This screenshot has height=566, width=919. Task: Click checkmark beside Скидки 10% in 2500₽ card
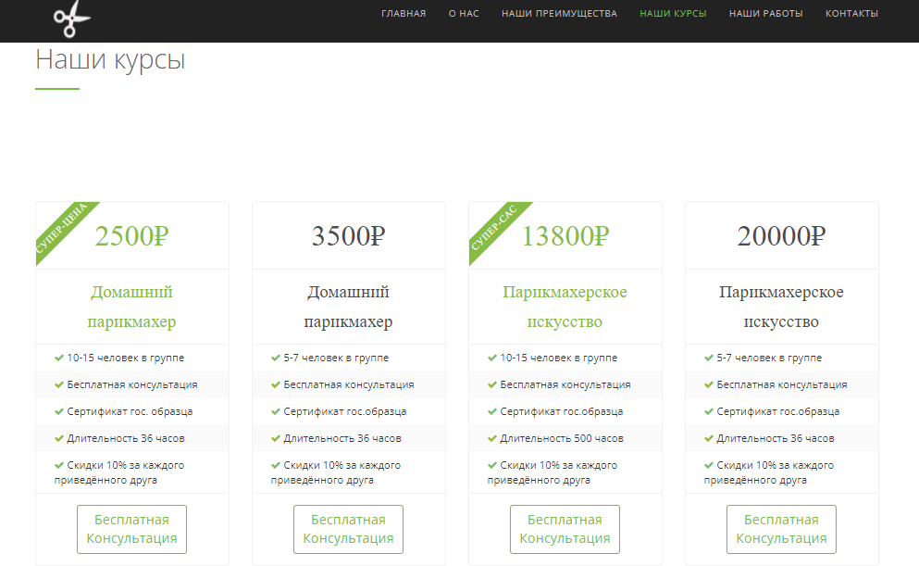[58, 465]
